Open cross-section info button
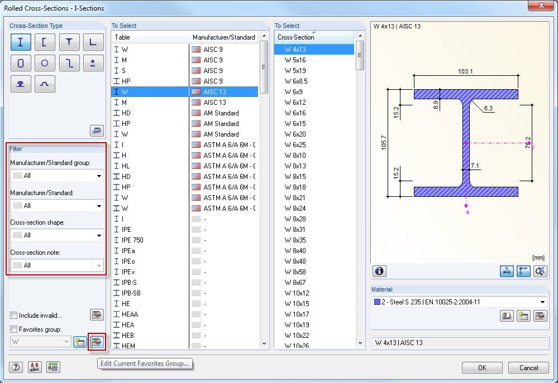Screen dimensions: 558x383 click(x=379, y=271)
